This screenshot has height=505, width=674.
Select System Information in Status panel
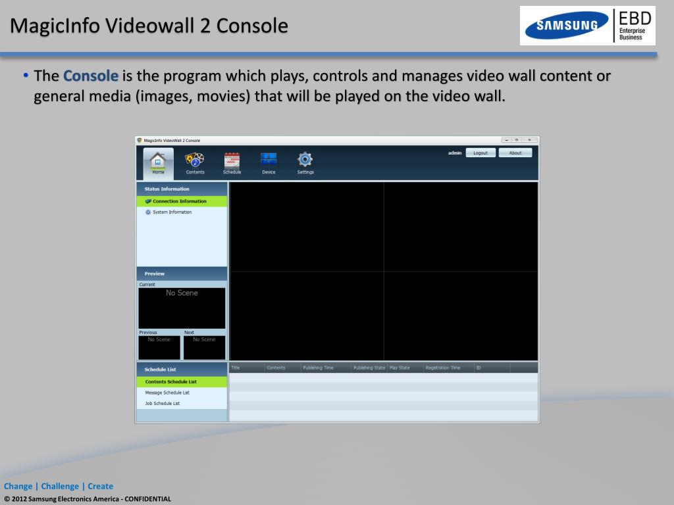(x=182, y=212)
